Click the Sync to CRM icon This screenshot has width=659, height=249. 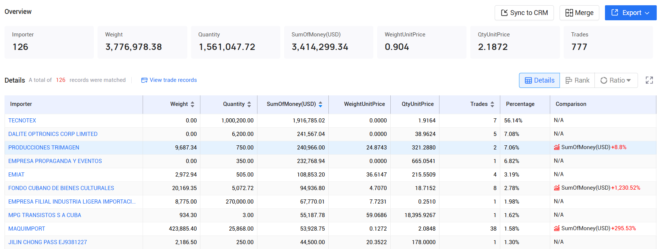[x=504, y=13]
